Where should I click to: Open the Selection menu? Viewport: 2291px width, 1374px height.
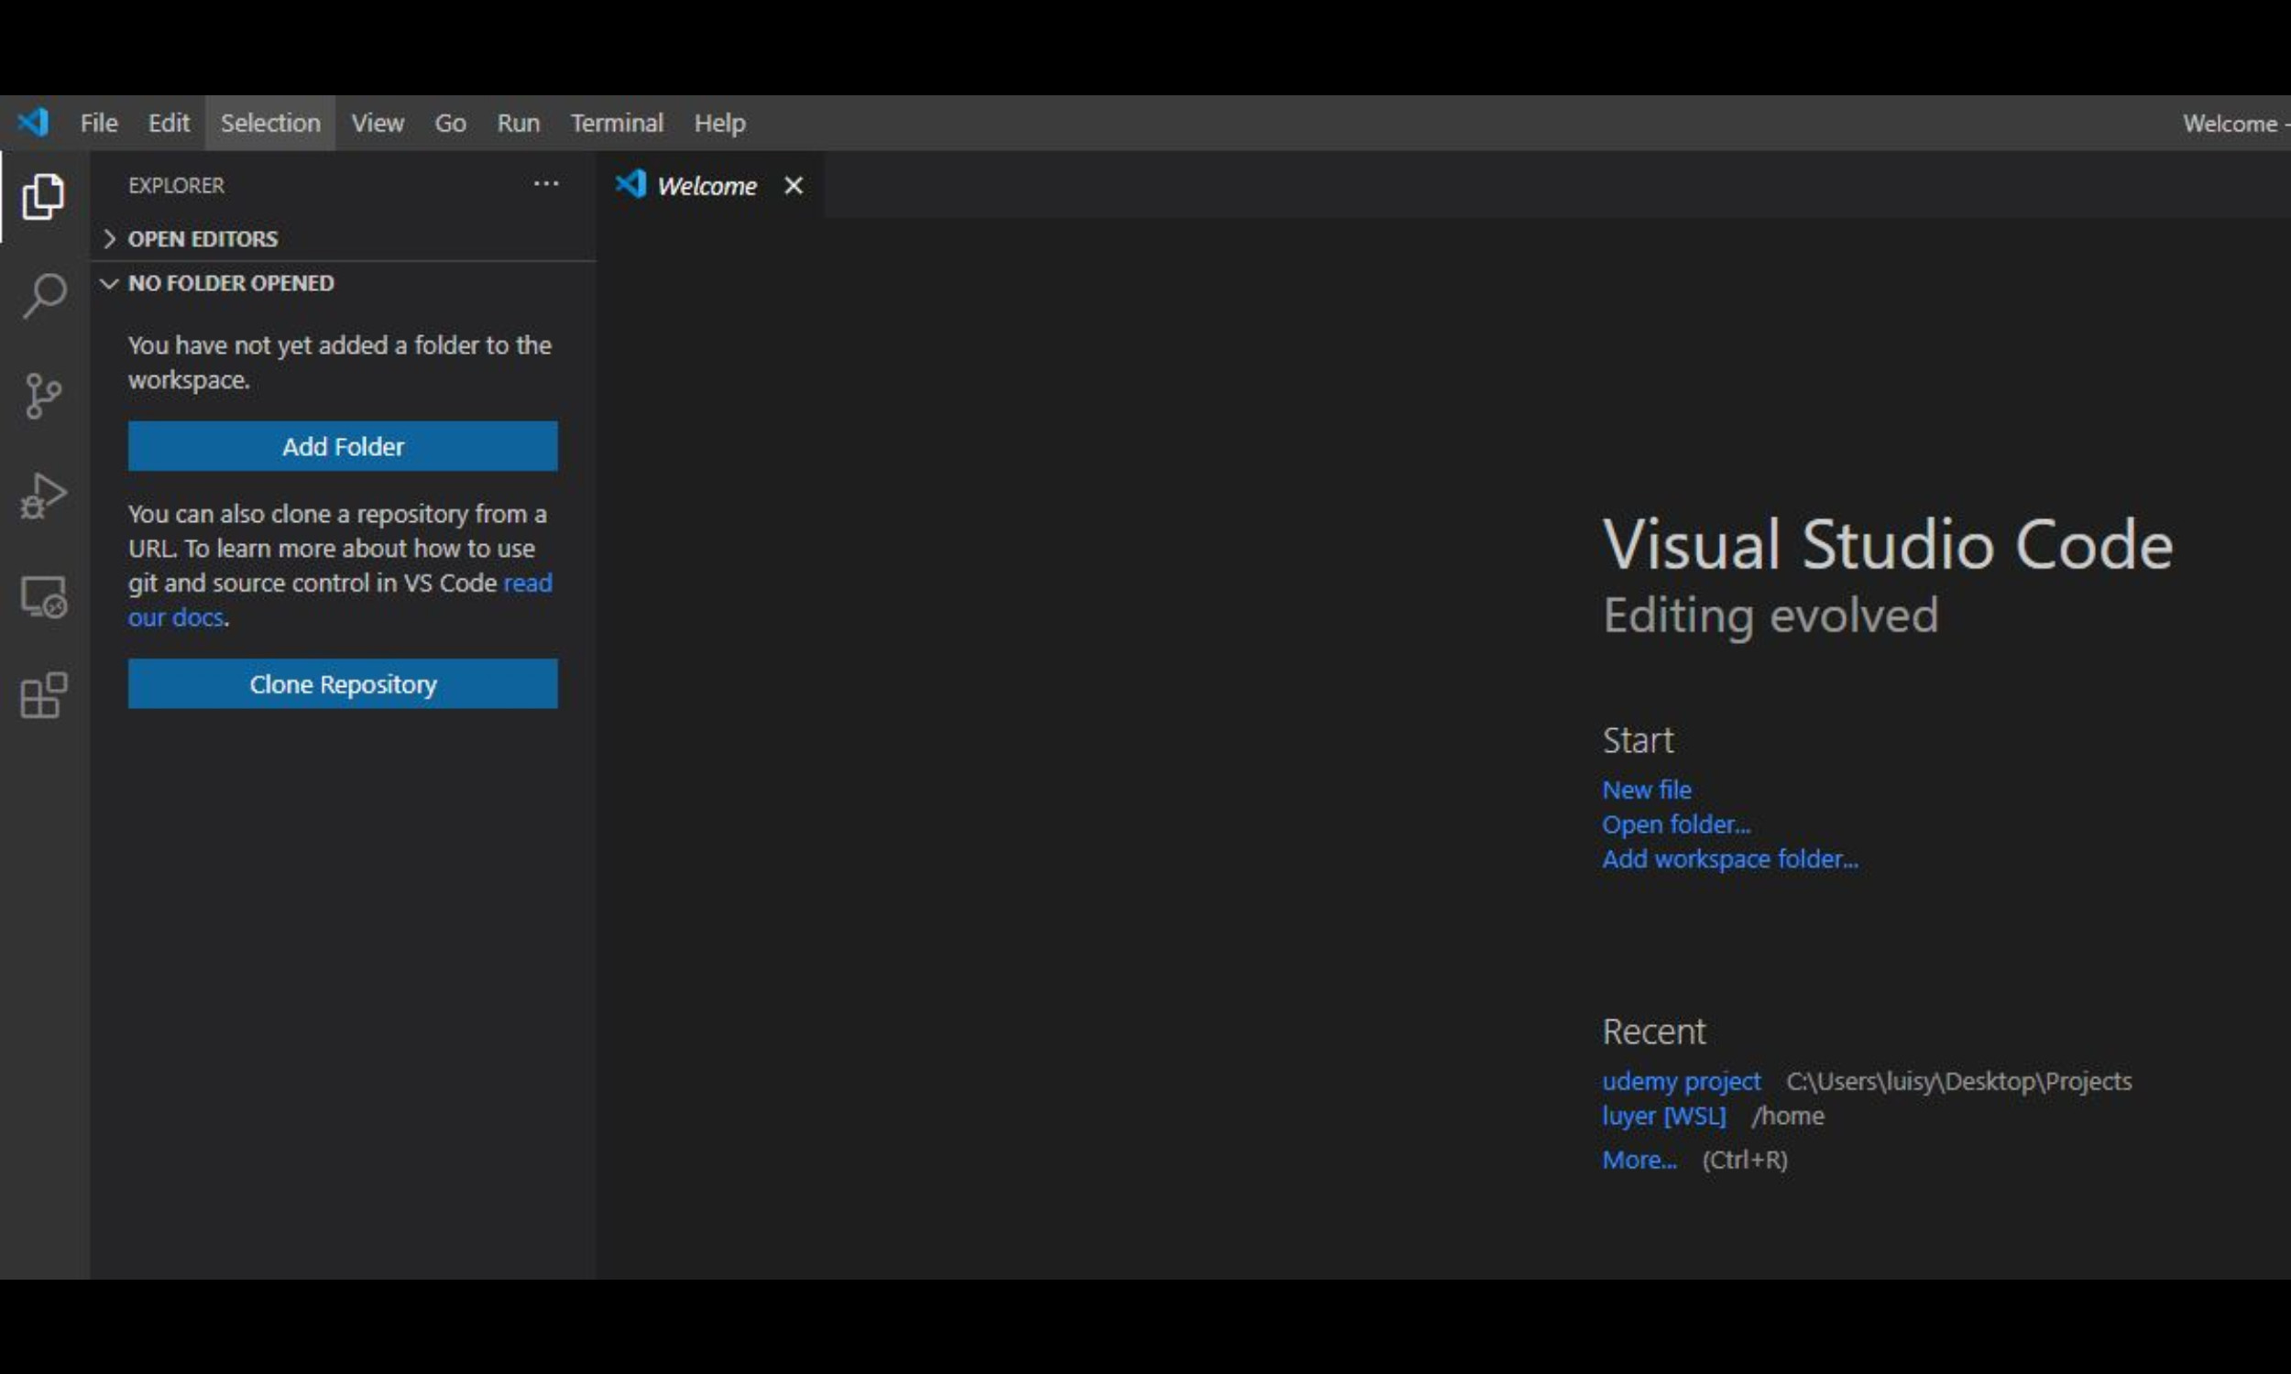(269, 123)
